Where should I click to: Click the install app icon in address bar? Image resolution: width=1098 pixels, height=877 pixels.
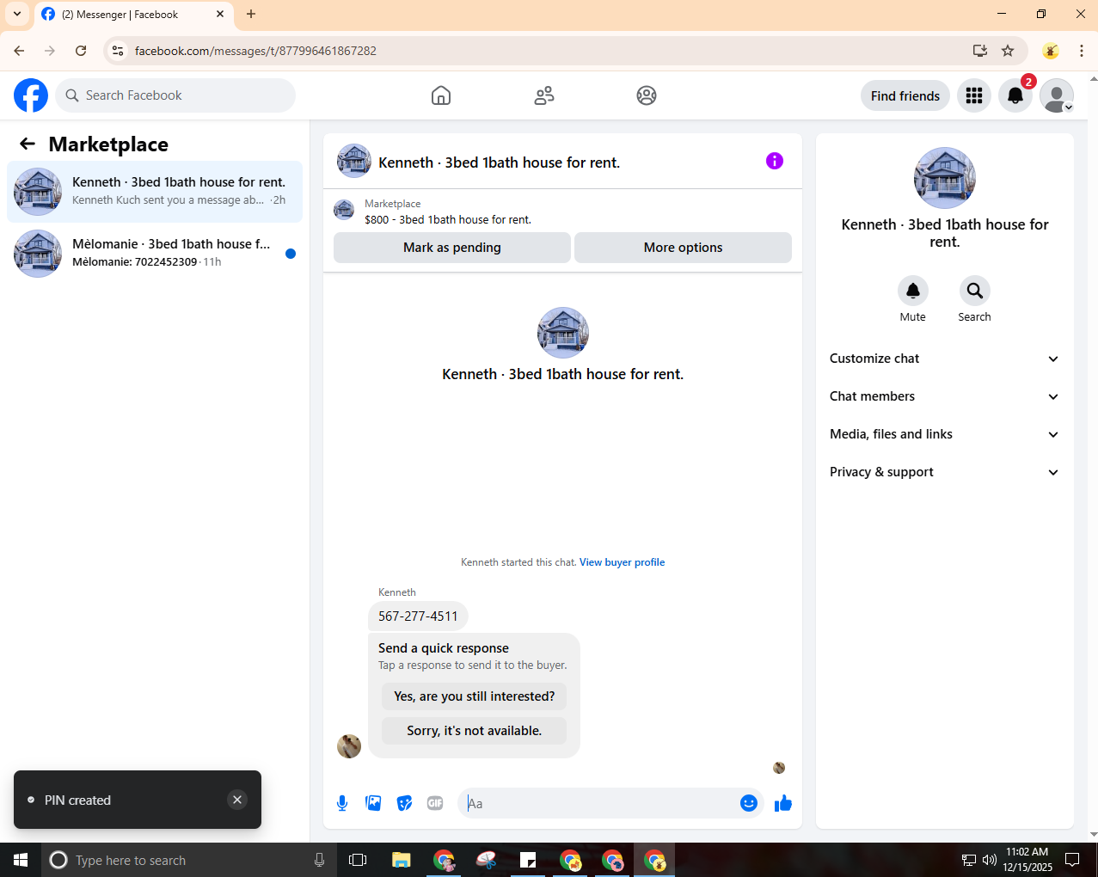click(979, 51)
